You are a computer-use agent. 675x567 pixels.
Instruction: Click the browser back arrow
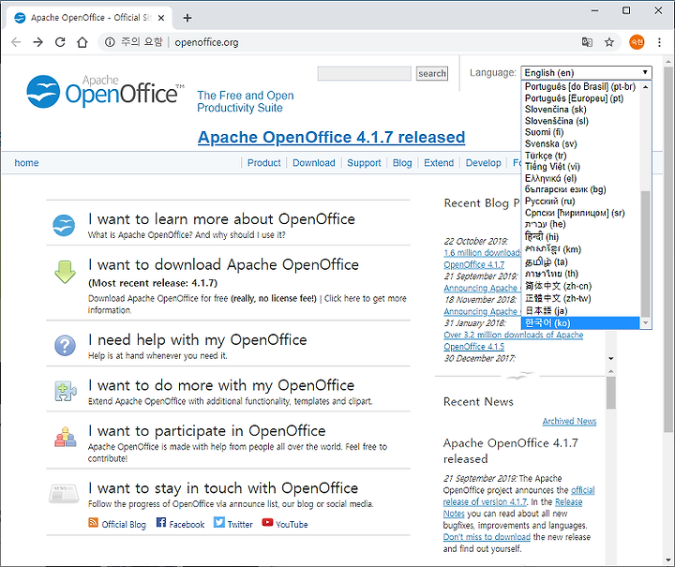(16, 42)
